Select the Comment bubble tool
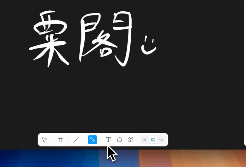Screen dimensions: 246x167 point(120,140)
